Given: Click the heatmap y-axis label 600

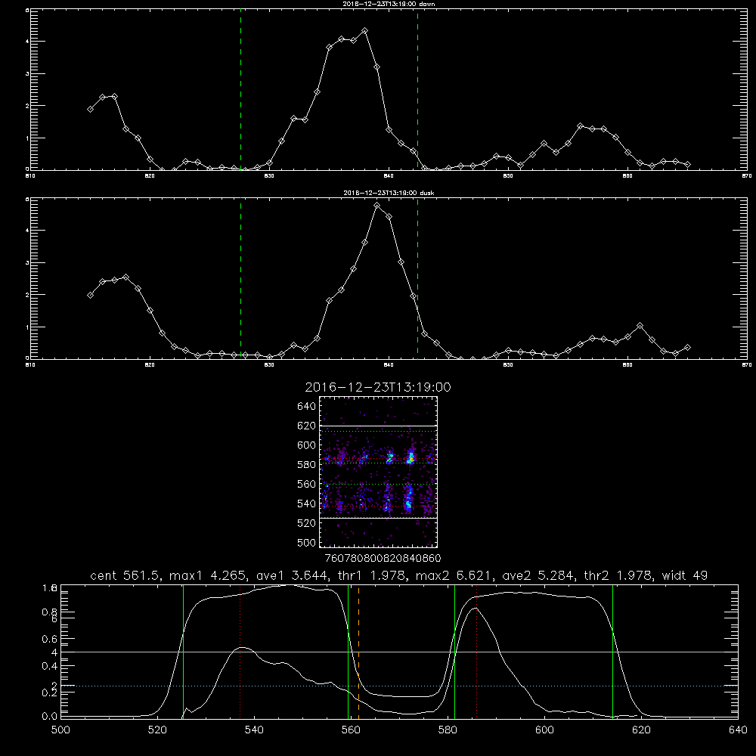Looking at the screenshot, I should (x=307, y=445).
